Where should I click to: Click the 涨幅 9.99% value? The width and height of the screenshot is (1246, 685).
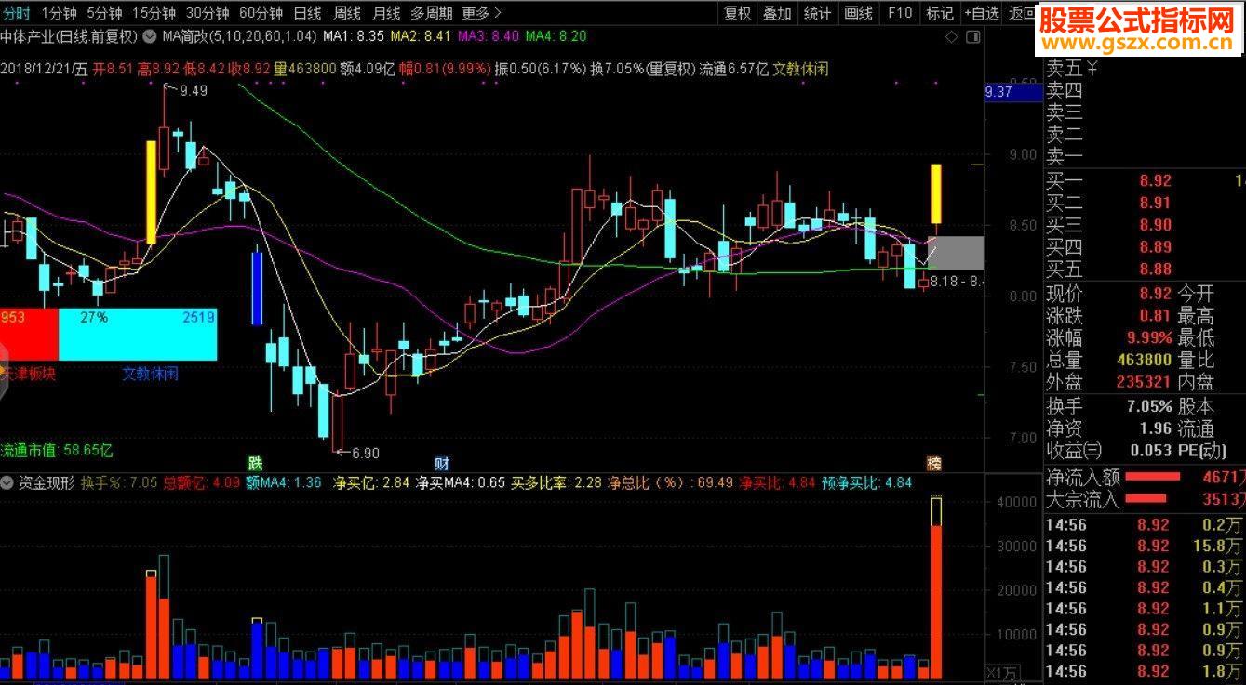pyautogui.click(x=1149, y=337)
